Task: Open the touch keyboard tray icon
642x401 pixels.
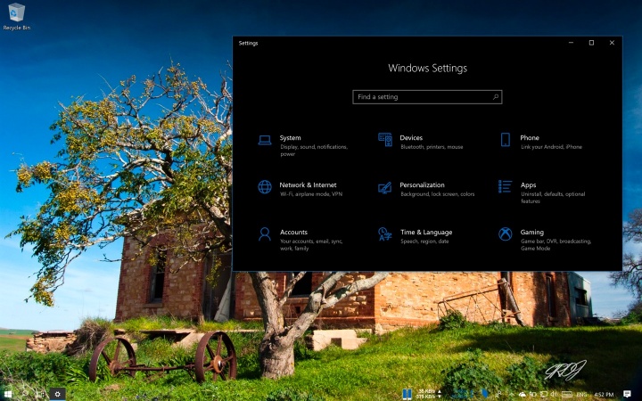Action: coord(567,395)
